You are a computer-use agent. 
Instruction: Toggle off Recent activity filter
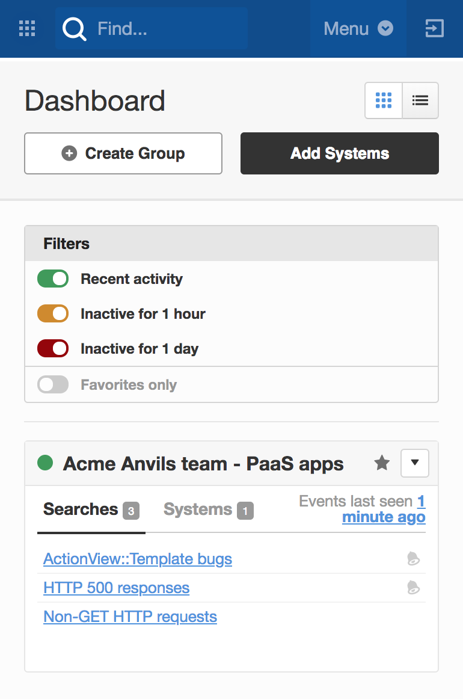[x=53, y=279]
